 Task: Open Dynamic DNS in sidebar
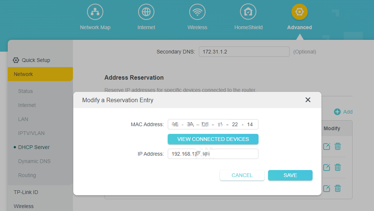[x=34, y=161]
